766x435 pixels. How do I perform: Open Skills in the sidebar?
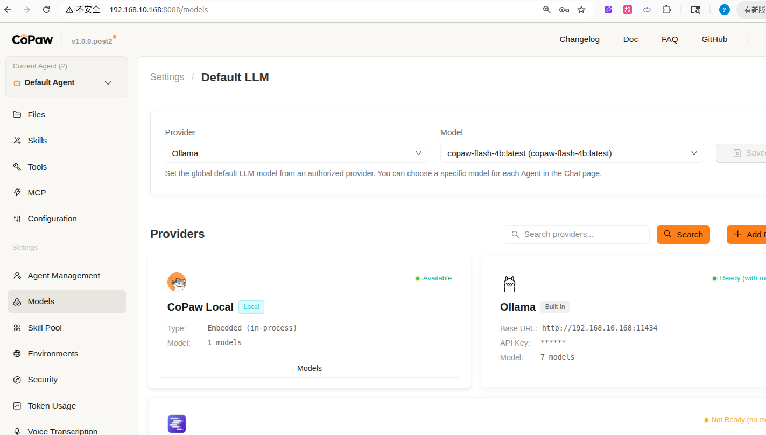37,141
